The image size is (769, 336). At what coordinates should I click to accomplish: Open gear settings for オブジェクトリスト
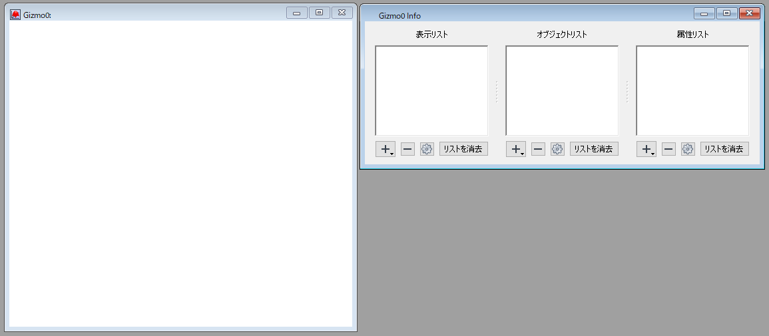coord(558,149)
